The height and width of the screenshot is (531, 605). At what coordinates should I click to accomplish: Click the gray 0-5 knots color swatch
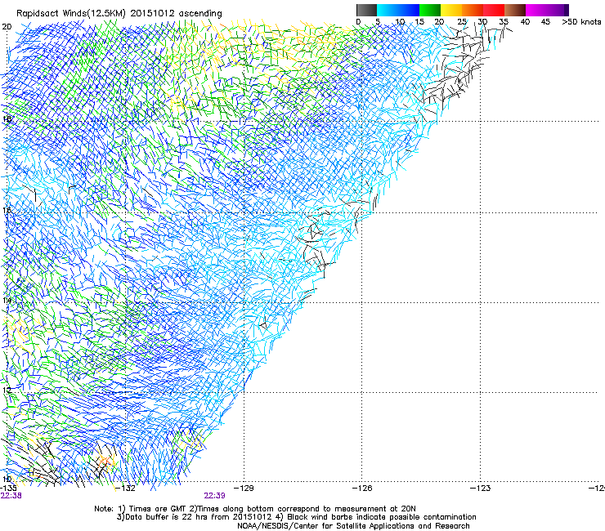(x=366, y=10)
